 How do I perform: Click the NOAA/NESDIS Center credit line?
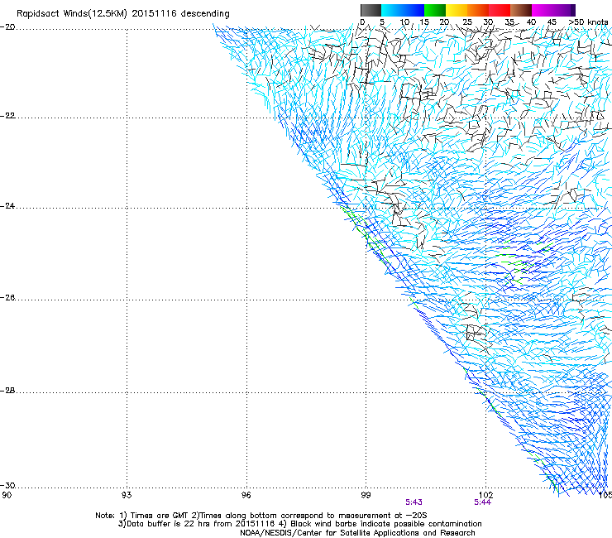pos(357,533)
